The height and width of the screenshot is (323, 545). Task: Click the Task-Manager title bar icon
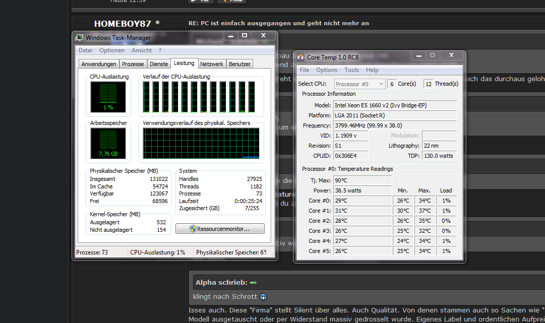click(x=79, y=37)
